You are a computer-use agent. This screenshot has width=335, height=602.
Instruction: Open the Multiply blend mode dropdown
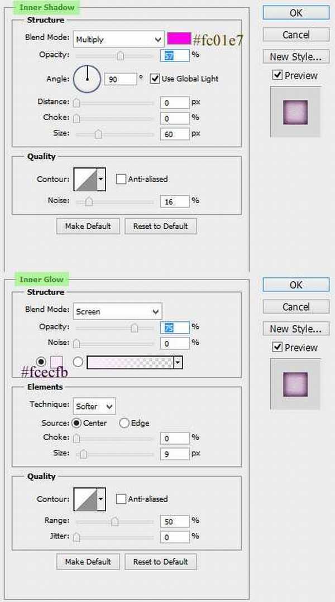[118, 39]
